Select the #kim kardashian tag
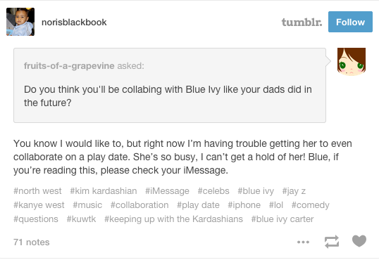Screen dimensions: 379x260 tap(104, 191)
